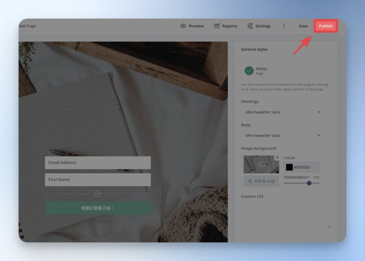
Task: Click the green 我要訂閱電子報 subscribe button
Action: point(98,208)
